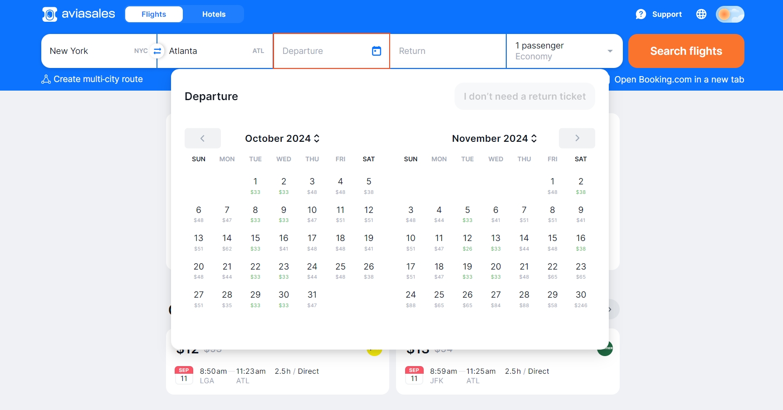The width and height of the screenshot is (783, 410).
Task: Choose October 22 in calendar
Action: 255,271
